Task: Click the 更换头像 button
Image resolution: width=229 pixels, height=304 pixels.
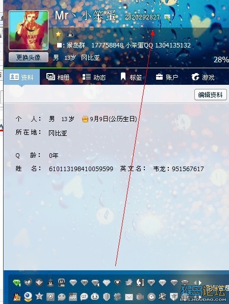Action: click(x=29, y=57)
